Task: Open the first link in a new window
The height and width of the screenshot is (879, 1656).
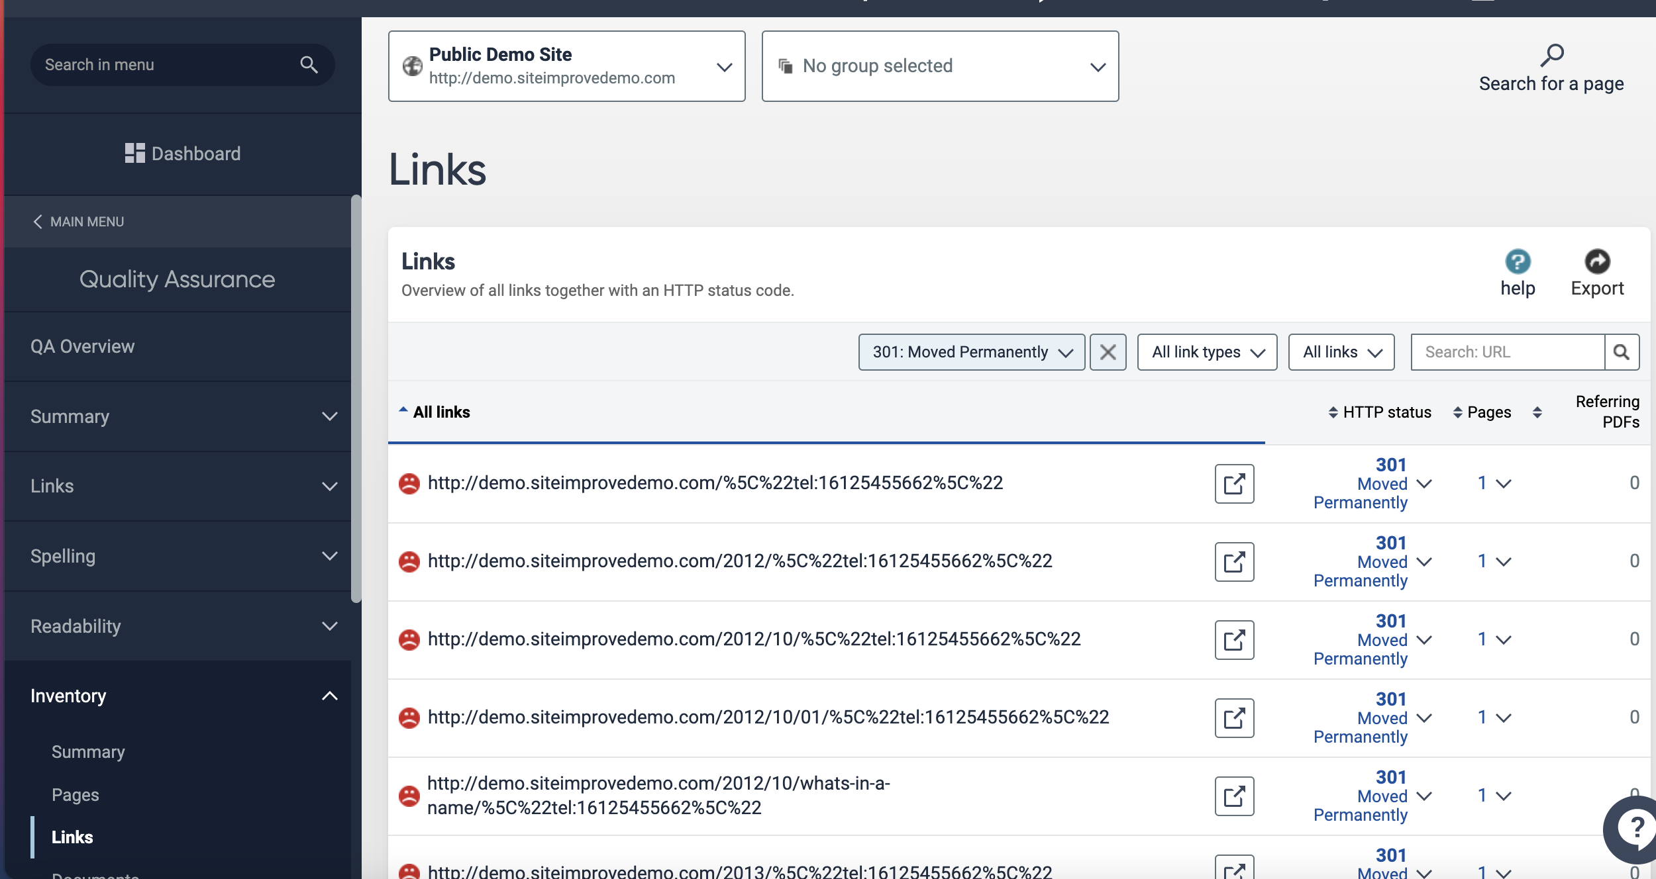Action: point(1234,484)
